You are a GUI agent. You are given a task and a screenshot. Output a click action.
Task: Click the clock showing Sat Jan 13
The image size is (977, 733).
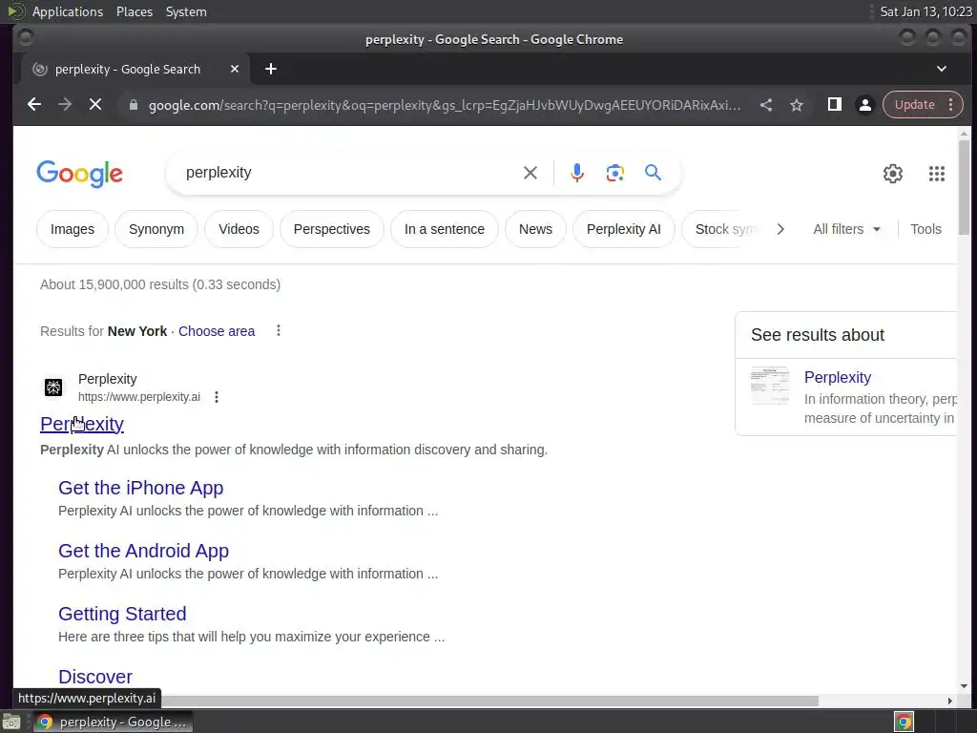tap(925, 11)
